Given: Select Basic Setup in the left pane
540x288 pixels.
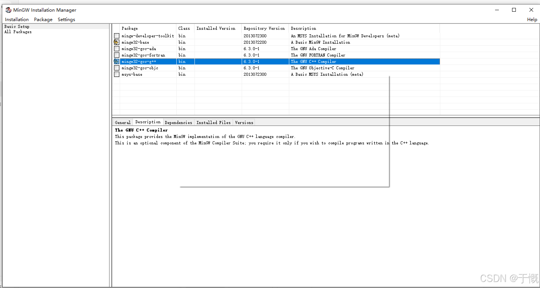Looking at the screenshot, I should 17,26.
